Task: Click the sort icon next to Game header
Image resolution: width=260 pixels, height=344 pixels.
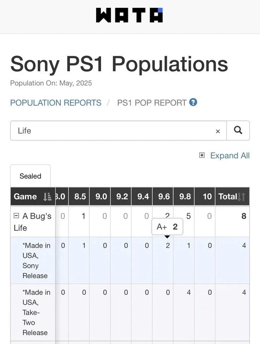Action: point(47,197)
